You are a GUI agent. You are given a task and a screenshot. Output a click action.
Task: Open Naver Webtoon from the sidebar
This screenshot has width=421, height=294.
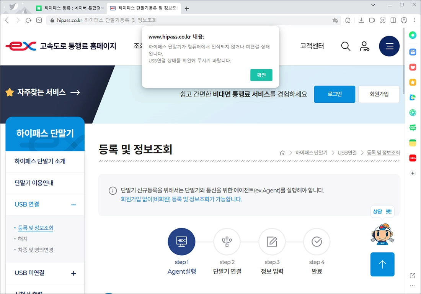(x=412, y=128)
